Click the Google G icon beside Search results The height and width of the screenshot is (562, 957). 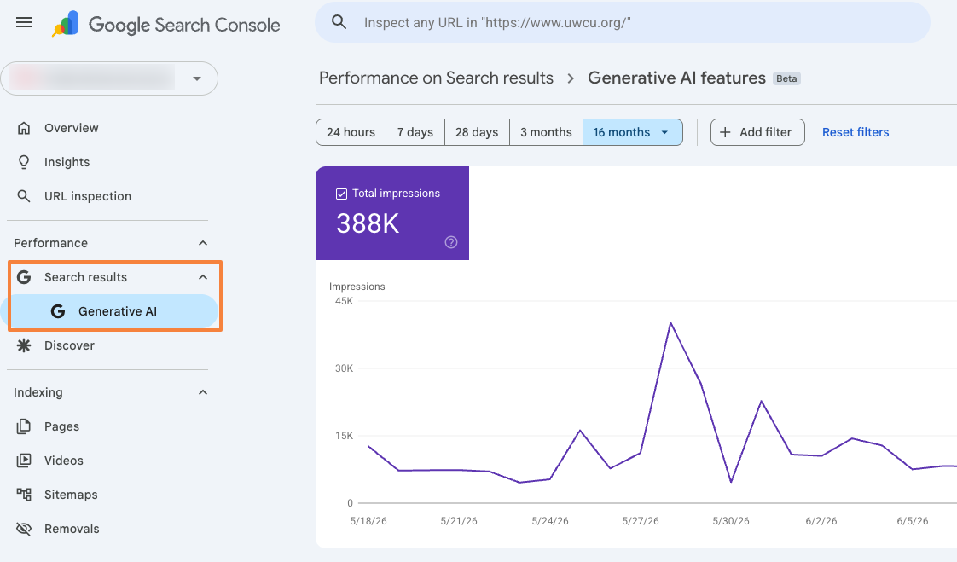click(x=24, y=277)
